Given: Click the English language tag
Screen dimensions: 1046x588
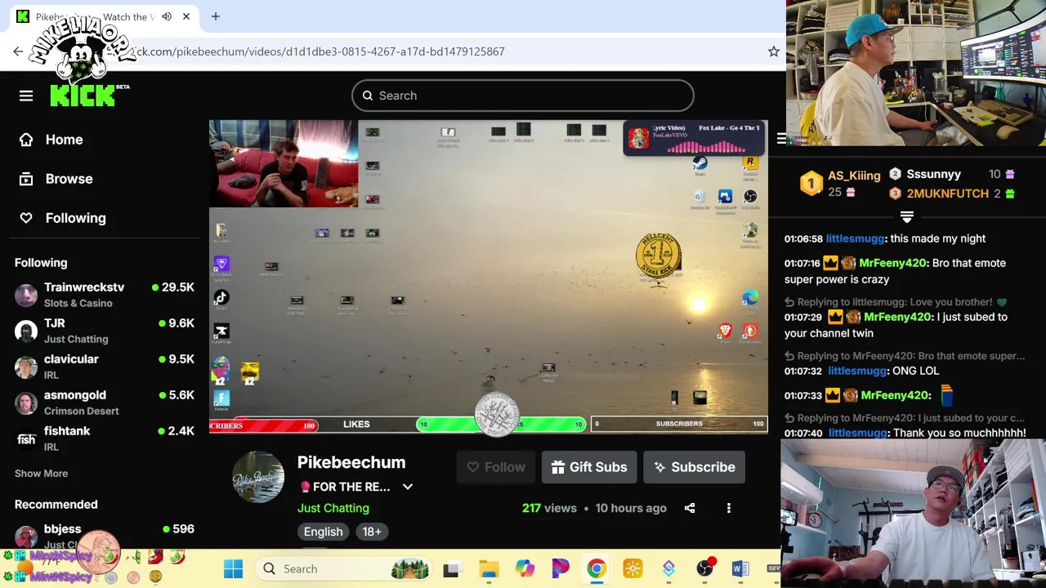Looking at the screenshot, I should pos(324,532).
